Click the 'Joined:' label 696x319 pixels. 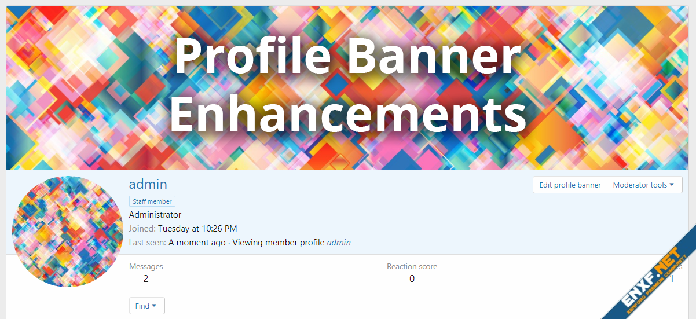click(142, 229)
